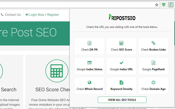Open the Register link
The image size is (175, 109).
click(x=53, y=15)
